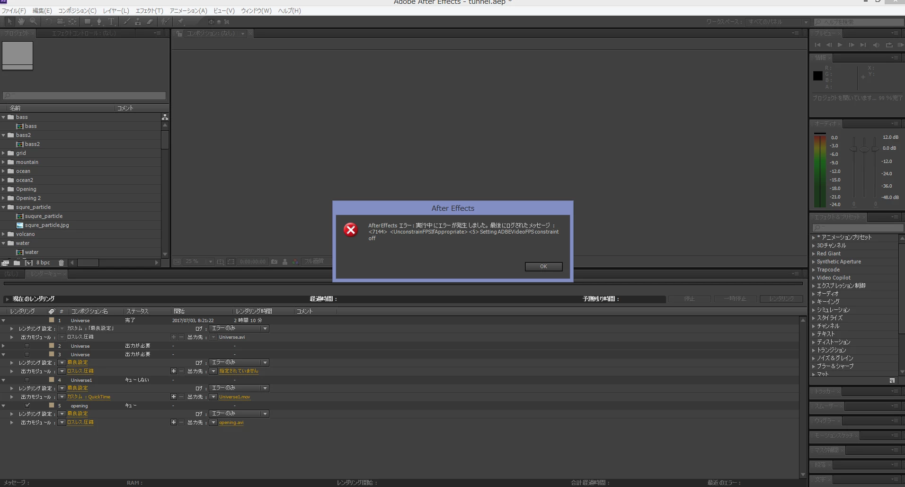
Task: Open 編集(E) menu
Action: click(x=42, y=10)
